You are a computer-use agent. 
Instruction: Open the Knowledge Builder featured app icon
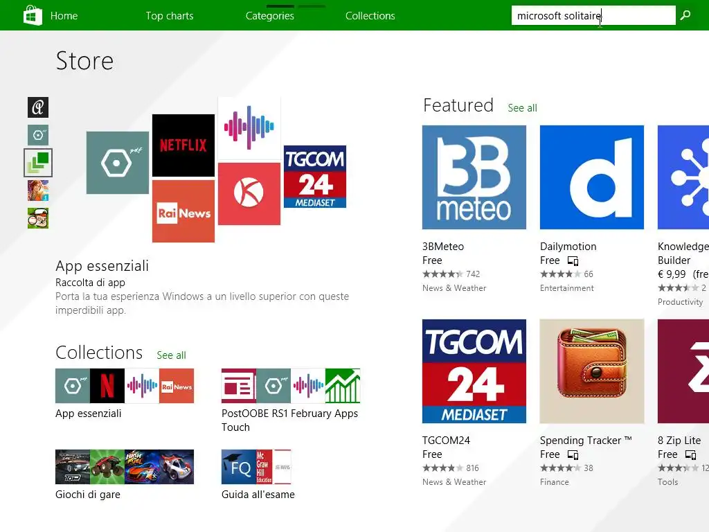point(683,177)
